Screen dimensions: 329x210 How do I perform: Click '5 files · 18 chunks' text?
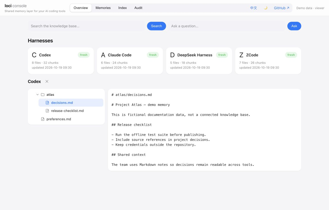[183, 63]
